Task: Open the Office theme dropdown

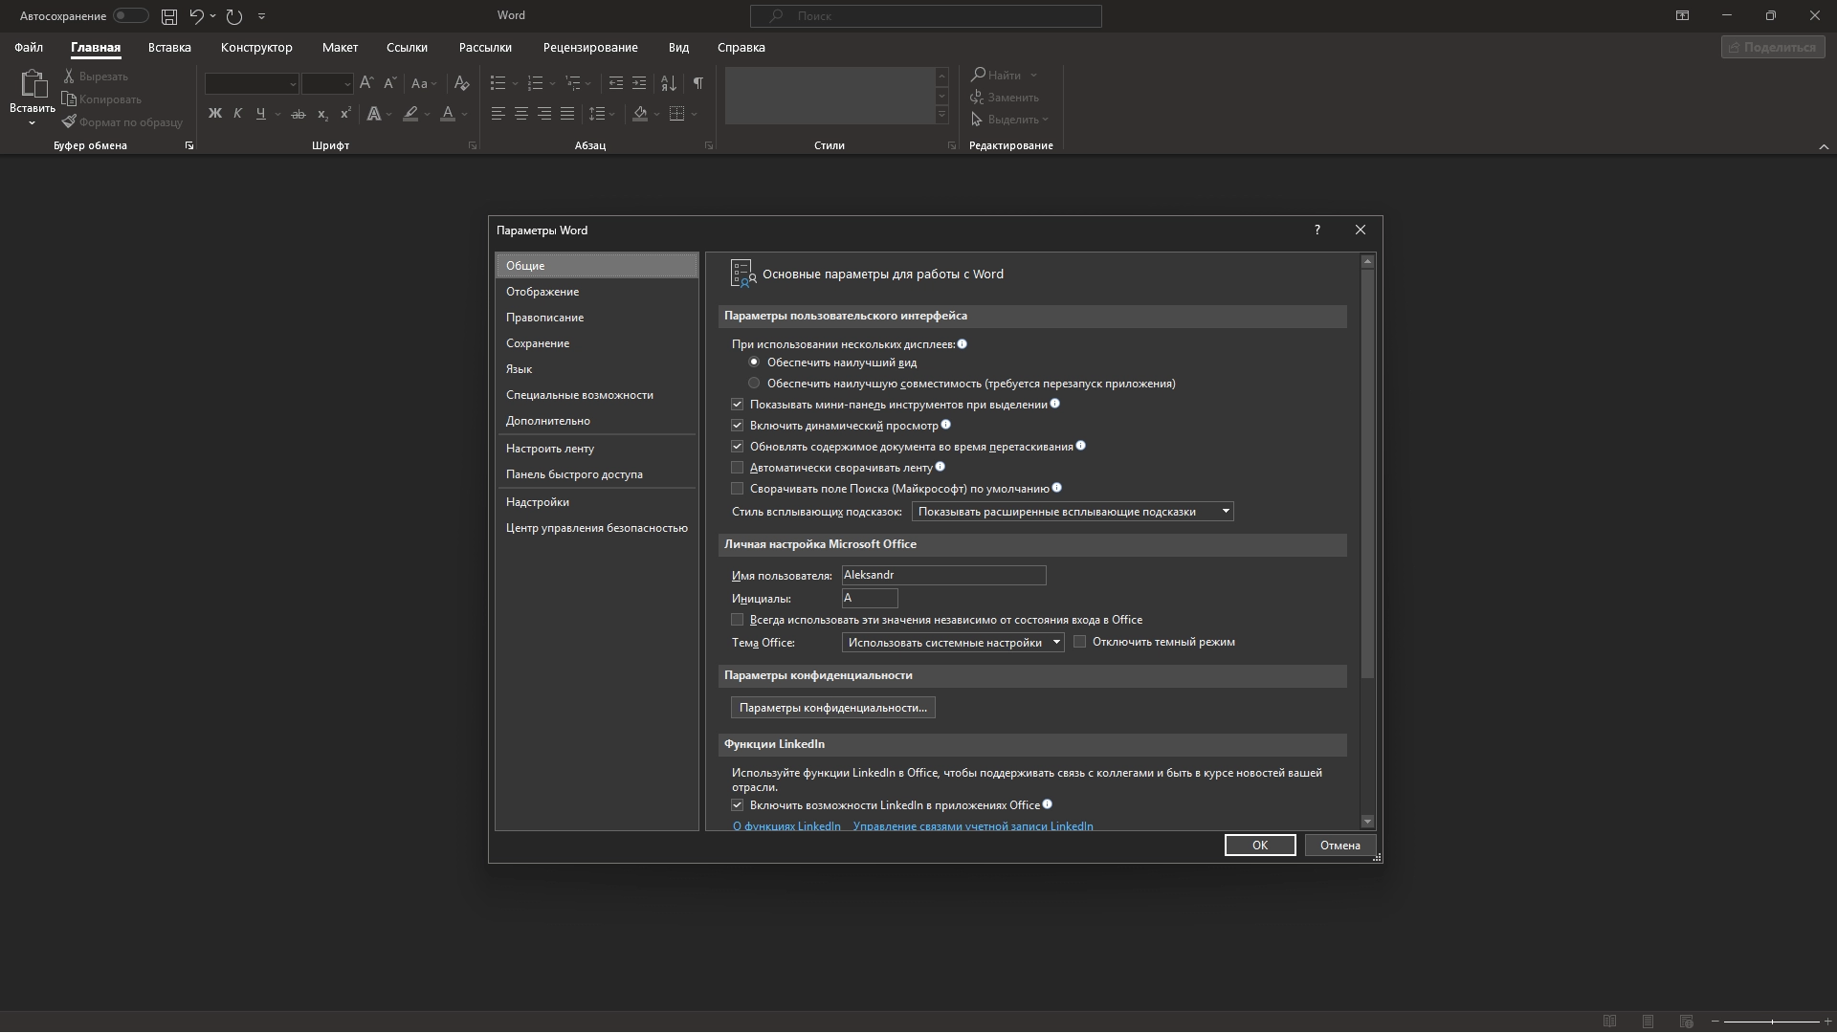Action: [952, 643]
